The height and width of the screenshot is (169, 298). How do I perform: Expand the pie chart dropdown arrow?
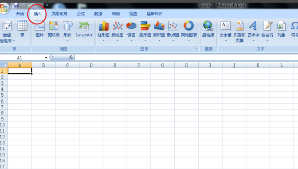(131, 40)
